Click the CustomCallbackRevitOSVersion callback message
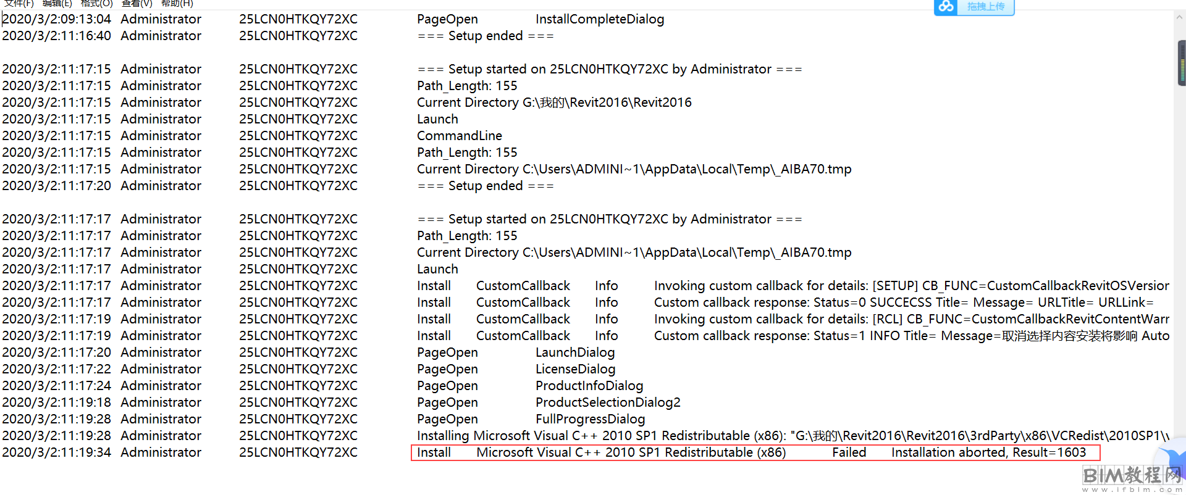 click(912, 286)
